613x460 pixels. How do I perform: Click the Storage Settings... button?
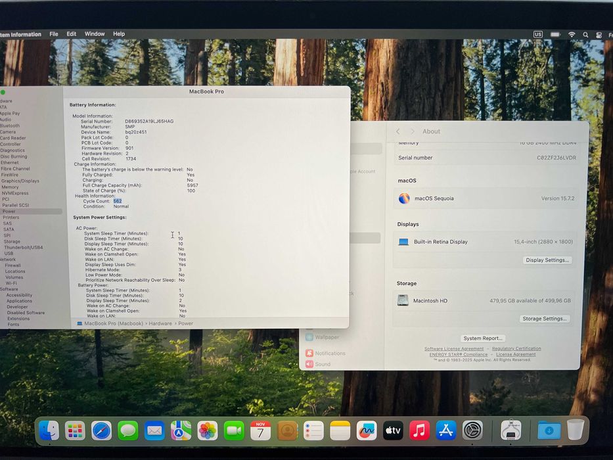tap(544, 319)
